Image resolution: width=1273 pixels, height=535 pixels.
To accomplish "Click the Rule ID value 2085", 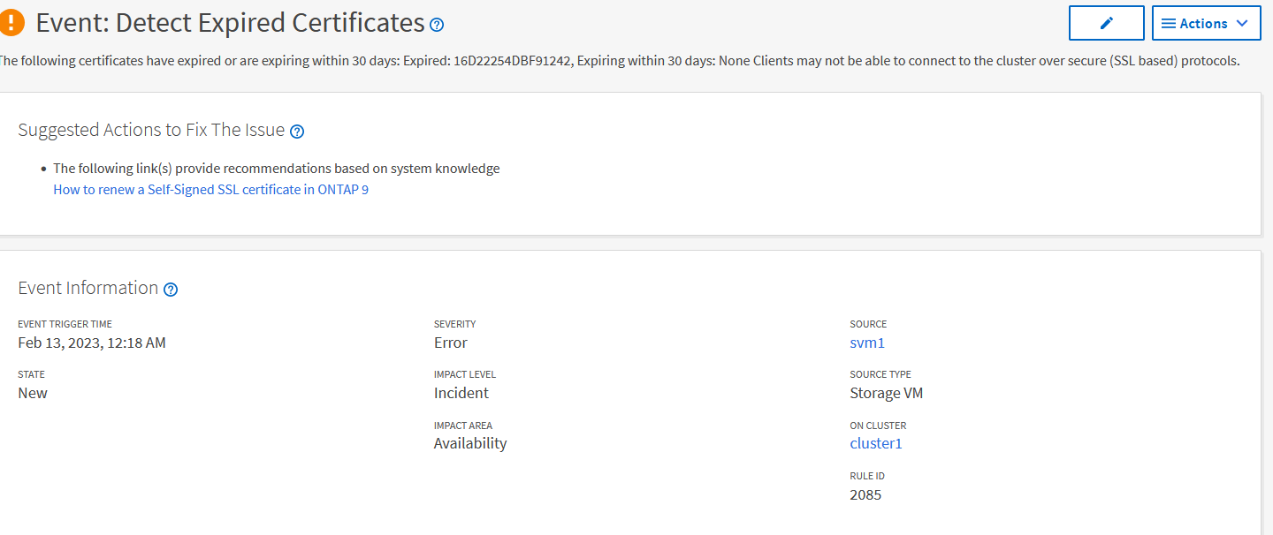I will 865,494.
